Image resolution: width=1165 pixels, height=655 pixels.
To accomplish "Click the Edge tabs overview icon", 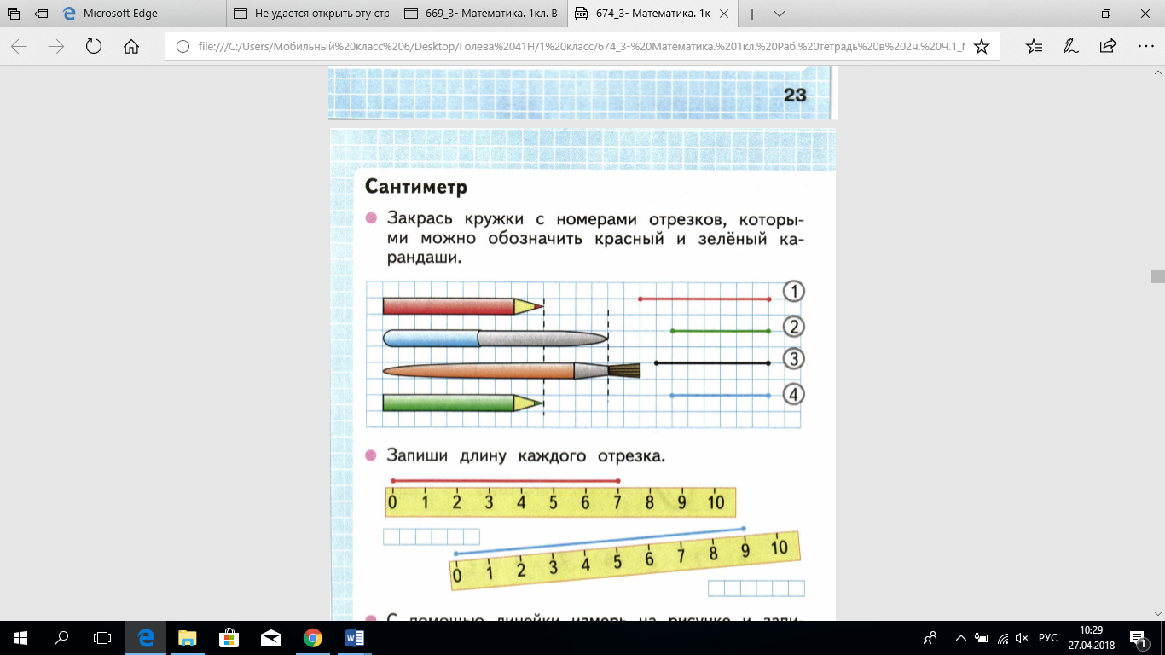I will tap(14, 14).
